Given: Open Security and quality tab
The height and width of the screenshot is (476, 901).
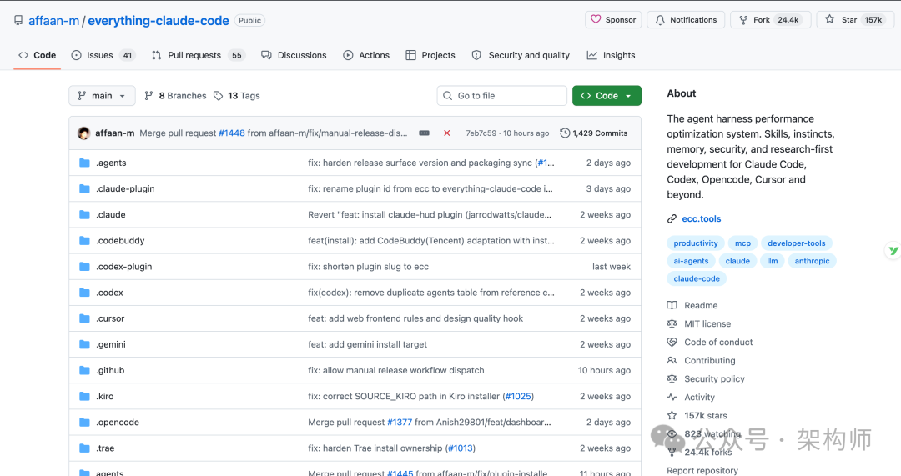Looking at the screenshot, I should click(521, 55).
